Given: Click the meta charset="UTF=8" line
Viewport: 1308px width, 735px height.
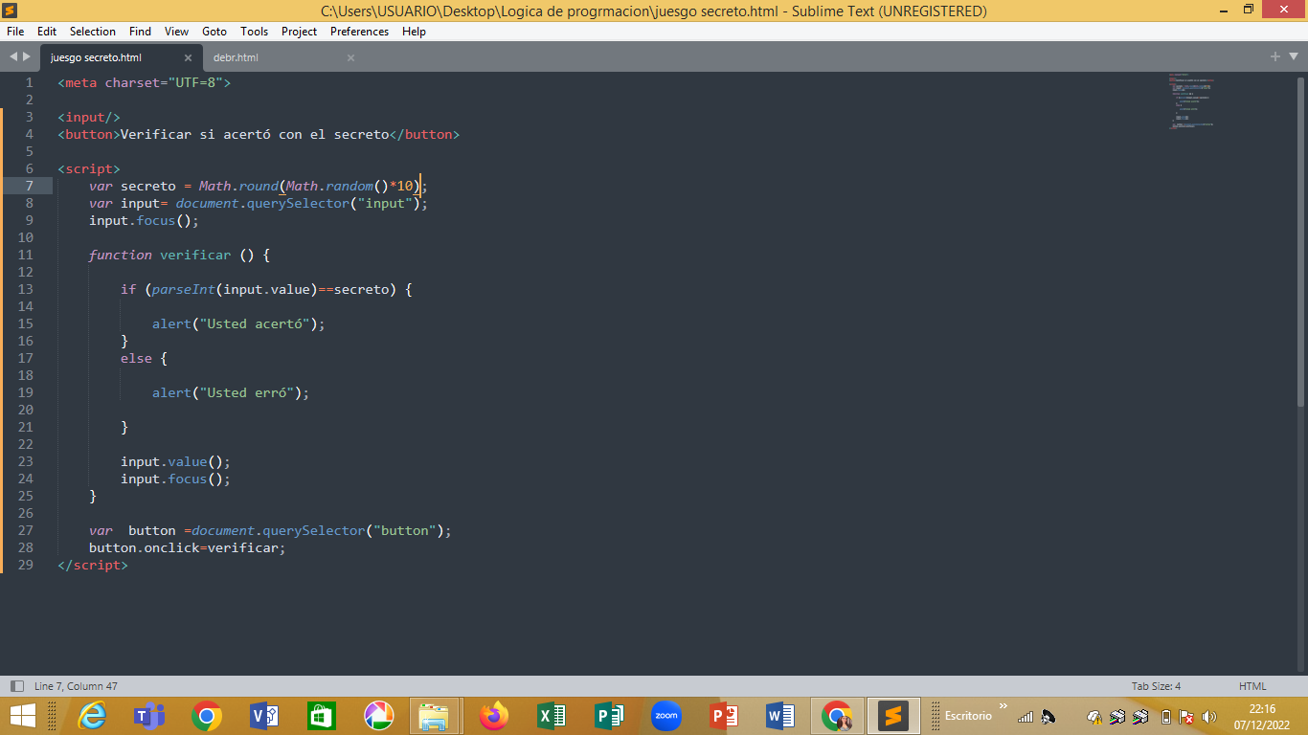Looking at the screenshot, I should [145, 82].
